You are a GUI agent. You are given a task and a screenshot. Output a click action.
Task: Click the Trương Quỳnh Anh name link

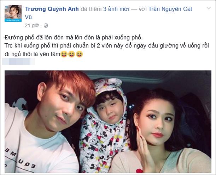52,9
